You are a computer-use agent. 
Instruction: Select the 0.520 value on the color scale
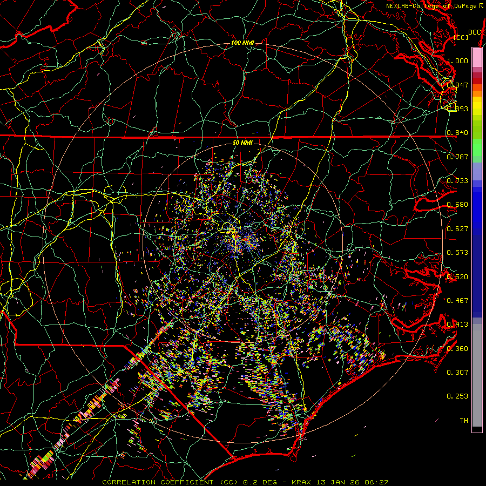coord(457,276)
